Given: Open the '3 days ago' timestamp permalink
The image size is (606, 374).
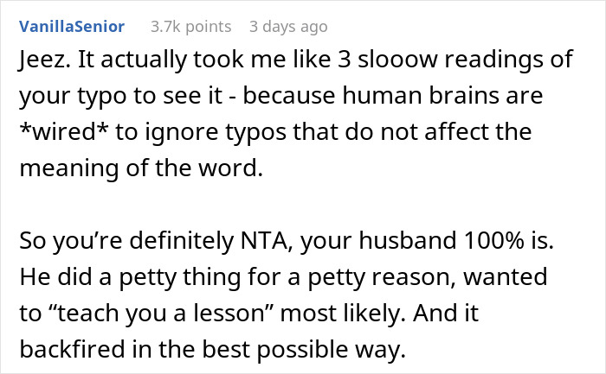Looking at the screenshot, I should click(x=288, y=27).
